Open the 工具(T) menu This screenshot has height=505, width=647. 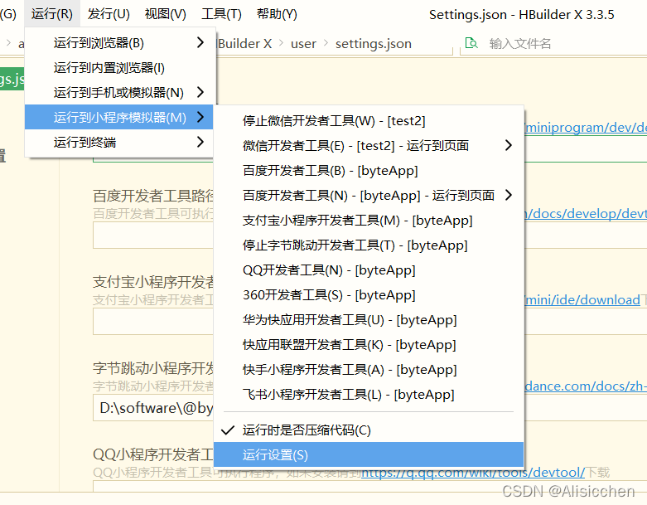[x=221, y=14]
